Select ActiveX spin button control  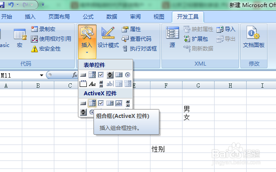83,112
